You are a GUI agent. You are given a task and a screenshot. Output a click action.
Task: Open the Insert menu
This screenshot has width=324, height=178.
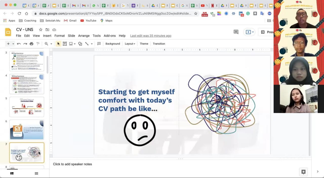tap(47, 36)
